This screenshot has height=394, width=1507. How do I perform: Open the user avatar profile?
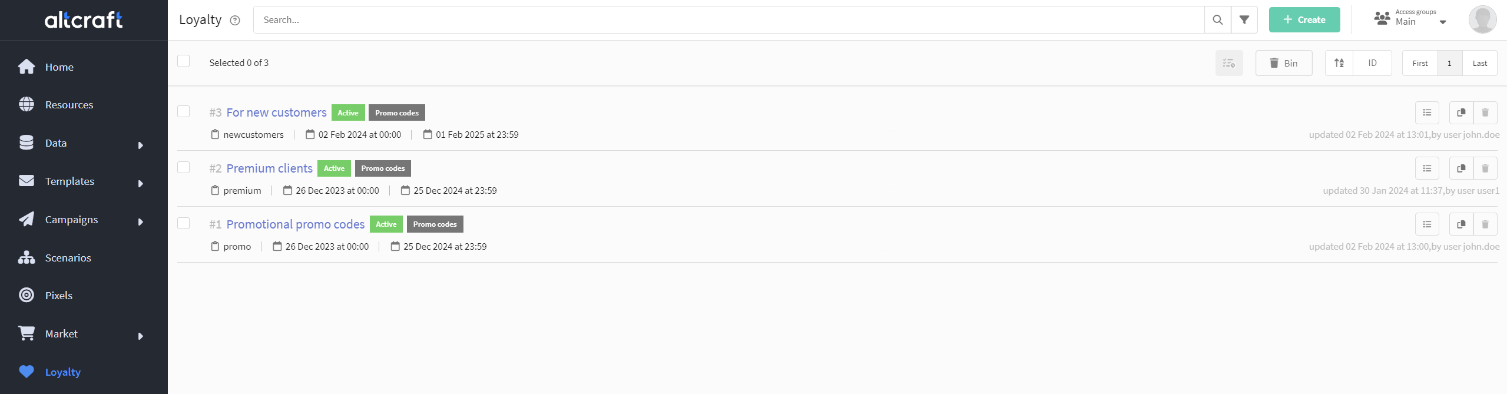1482,19
